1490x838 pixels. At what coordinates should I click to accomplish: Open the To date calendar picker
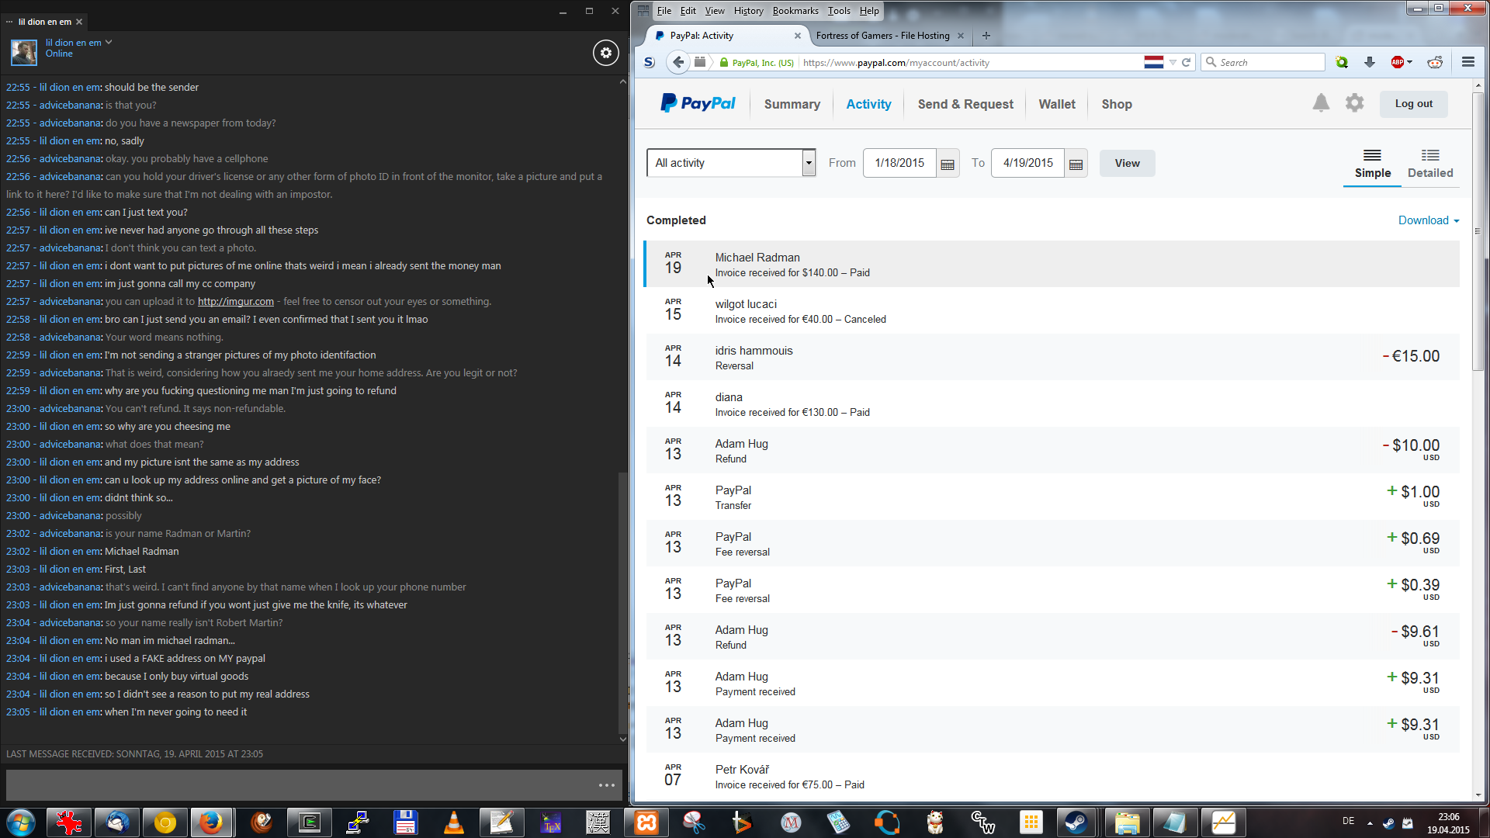click(1076, 164)
